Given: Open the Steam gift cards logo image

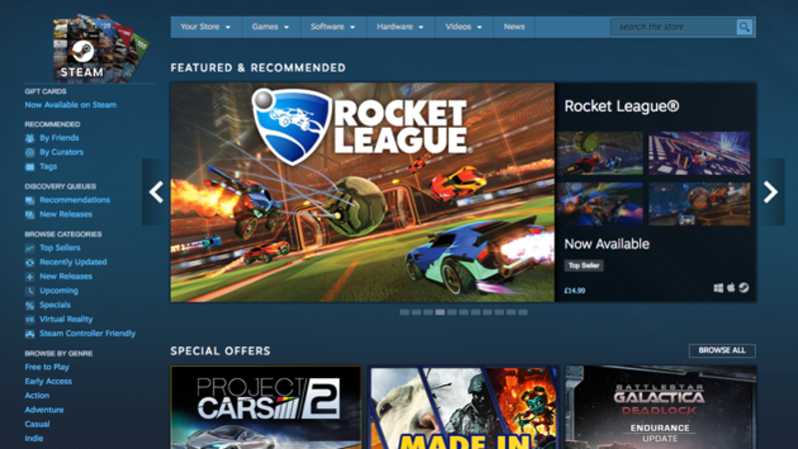Looking at the screenshot, I should pyautogui.click(x=100, y=47).
